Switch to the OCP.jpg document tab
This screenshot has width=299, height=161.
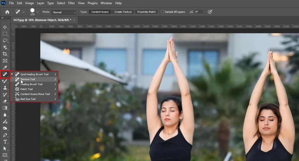(x=42, y=20)
